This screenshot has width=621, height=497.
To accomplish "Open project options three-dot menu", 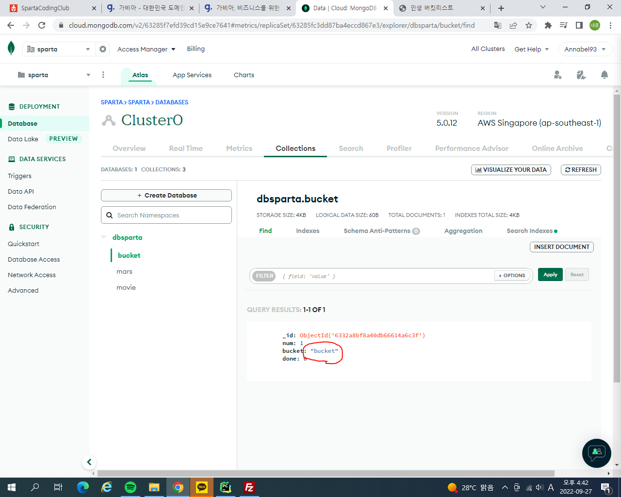I will coord(103,75).
